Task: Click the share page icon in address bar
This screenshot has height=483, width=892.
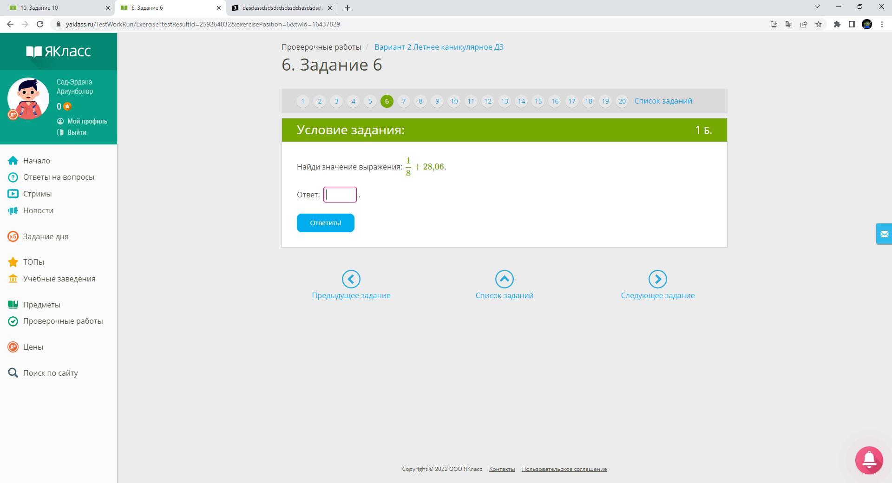Action: [x=804, y=24]
